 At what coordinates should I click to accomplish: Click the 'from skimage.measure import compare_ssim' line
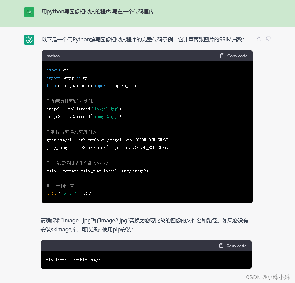click(92, 86)
